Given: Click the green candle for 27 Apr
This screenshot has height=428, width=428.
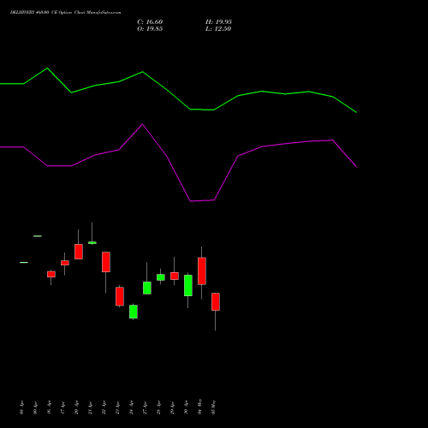Looking at the screenshot, I should tap(147, 288).
